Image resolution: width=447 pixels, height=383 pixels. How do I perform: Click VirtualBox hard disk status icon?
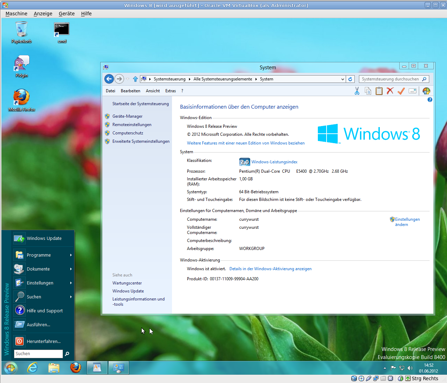click(354, 378)
